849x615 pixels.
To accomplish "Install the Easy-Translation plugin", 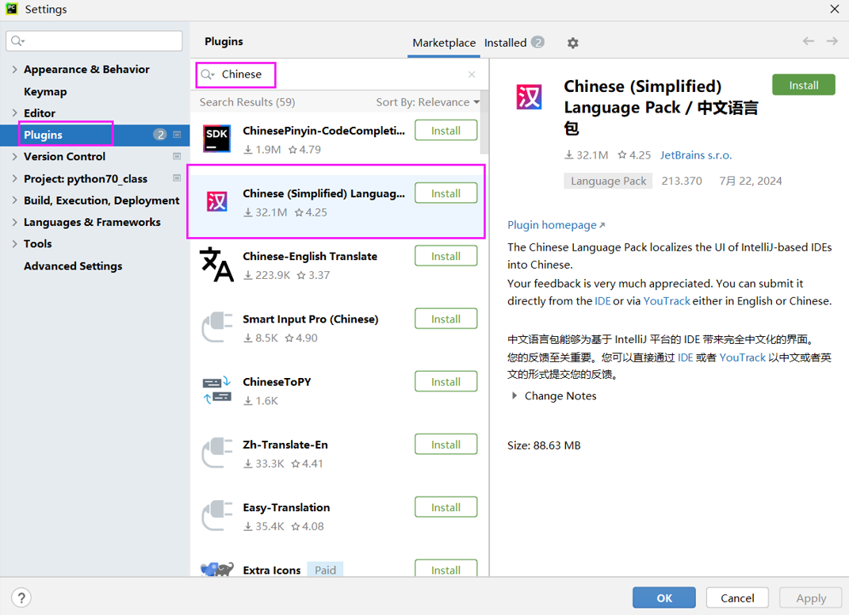I will point(446,507).
